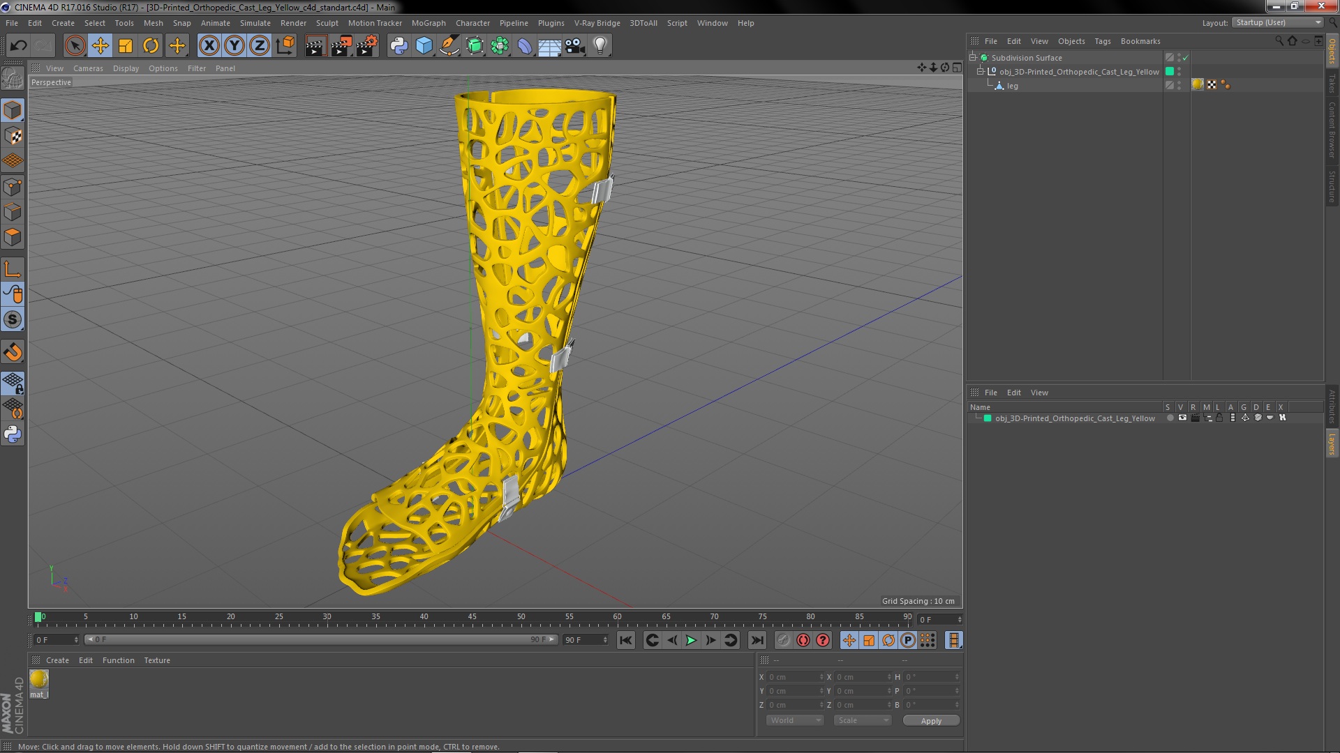Image resolution: width=1340 pixels, height=753 pixels.
Task: Toggle Subdivision Surface enable checkmark
Action: pyautogui.click(x=1185, y=58)
